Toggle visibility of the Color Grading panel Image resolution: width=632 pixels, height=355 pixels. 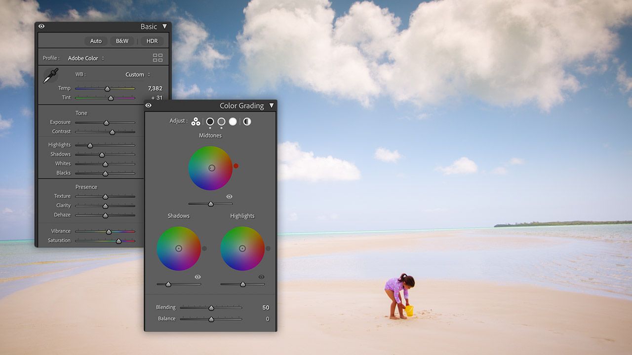coord(148,106)
